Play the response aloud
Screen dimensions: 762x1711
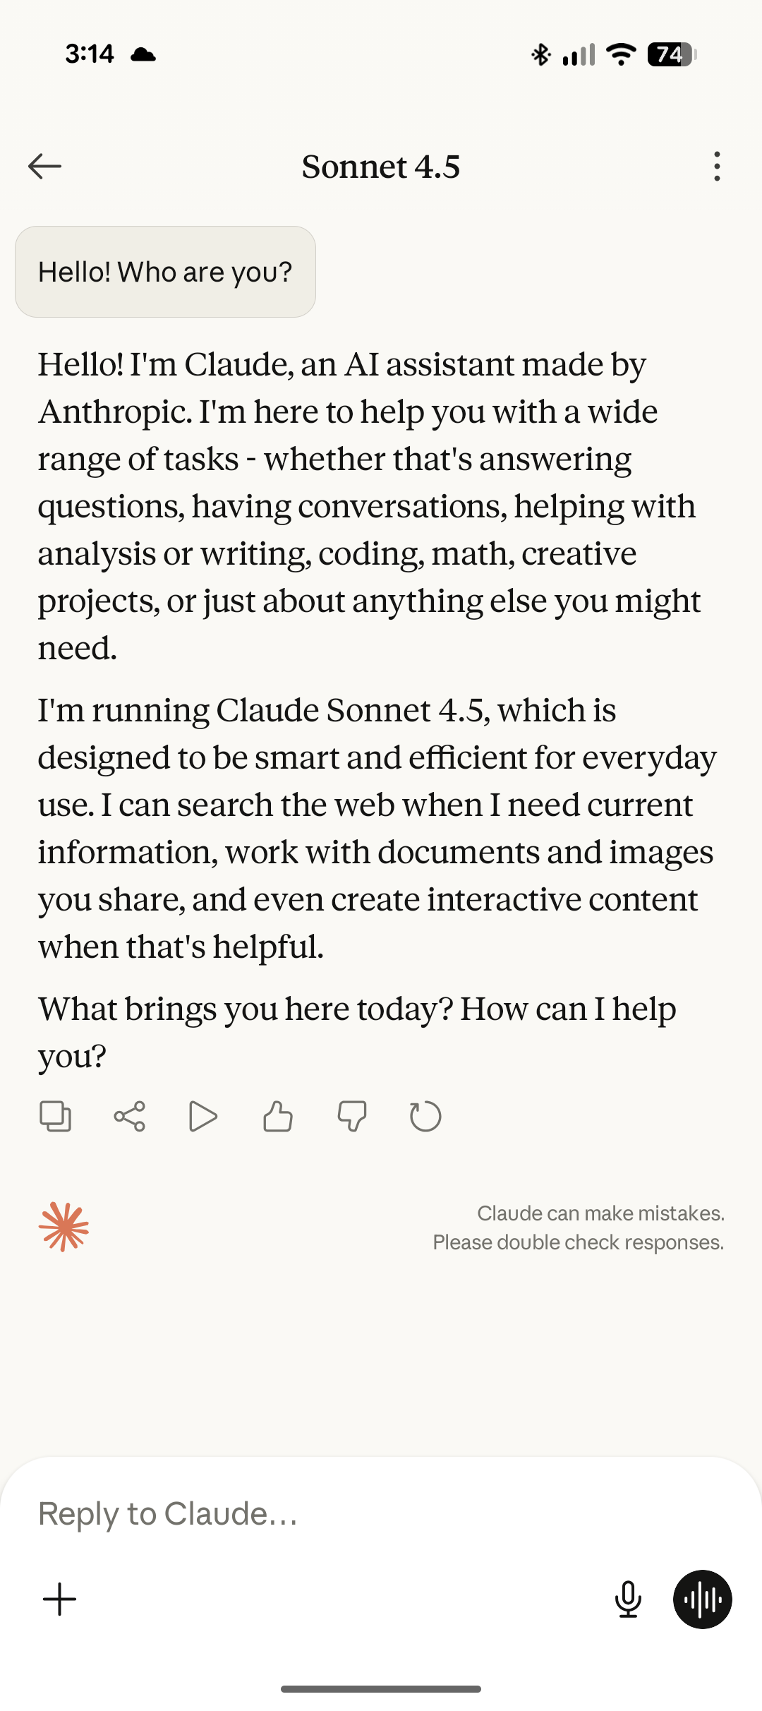203,1117
